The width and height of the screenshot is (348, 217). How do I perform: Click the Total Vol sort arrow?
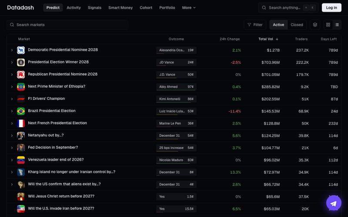277,39
